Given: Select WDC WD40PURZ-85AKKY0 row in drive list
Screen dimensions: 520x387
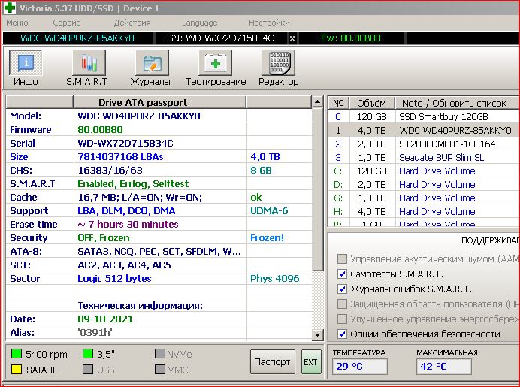Looking at the screenshot, I should [424, 130].
